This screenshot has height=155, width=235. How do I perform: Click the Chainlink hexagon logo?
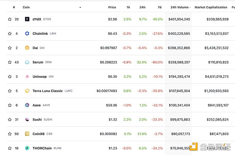[x=27, y=33]
